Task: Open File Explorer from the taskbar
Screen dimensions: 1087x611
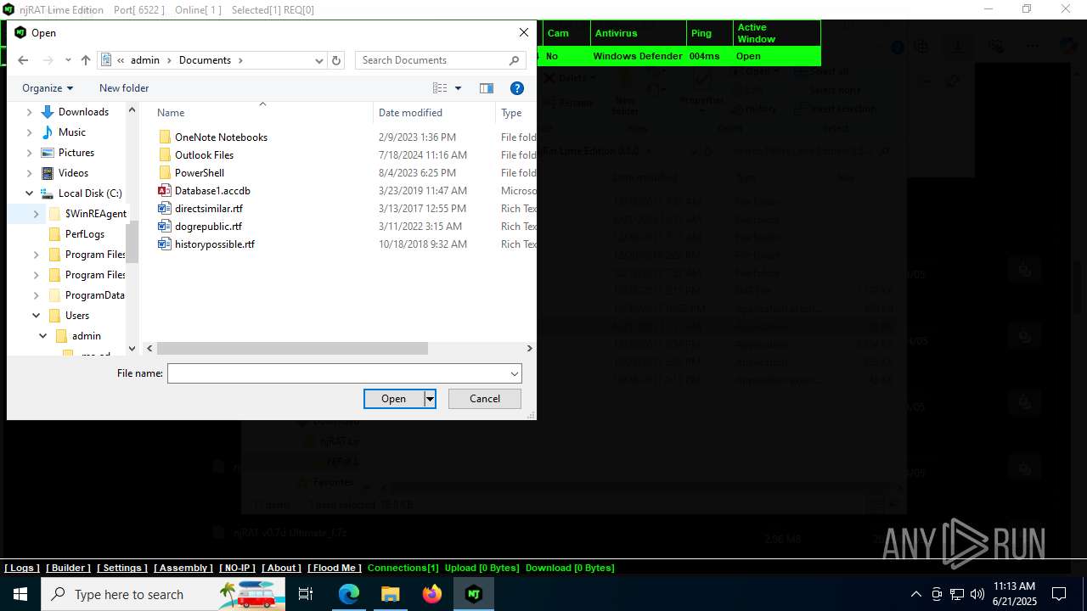Action: [391, 594]
